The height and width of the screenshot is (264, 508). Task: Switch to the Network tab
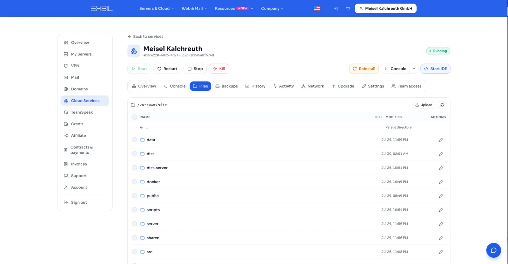pyautogui.click(x=313, y=86)
